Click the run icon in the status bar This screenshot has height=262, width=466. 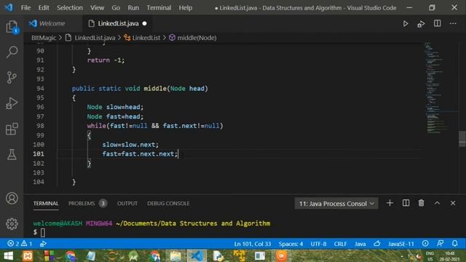click(x=43, y=244)
